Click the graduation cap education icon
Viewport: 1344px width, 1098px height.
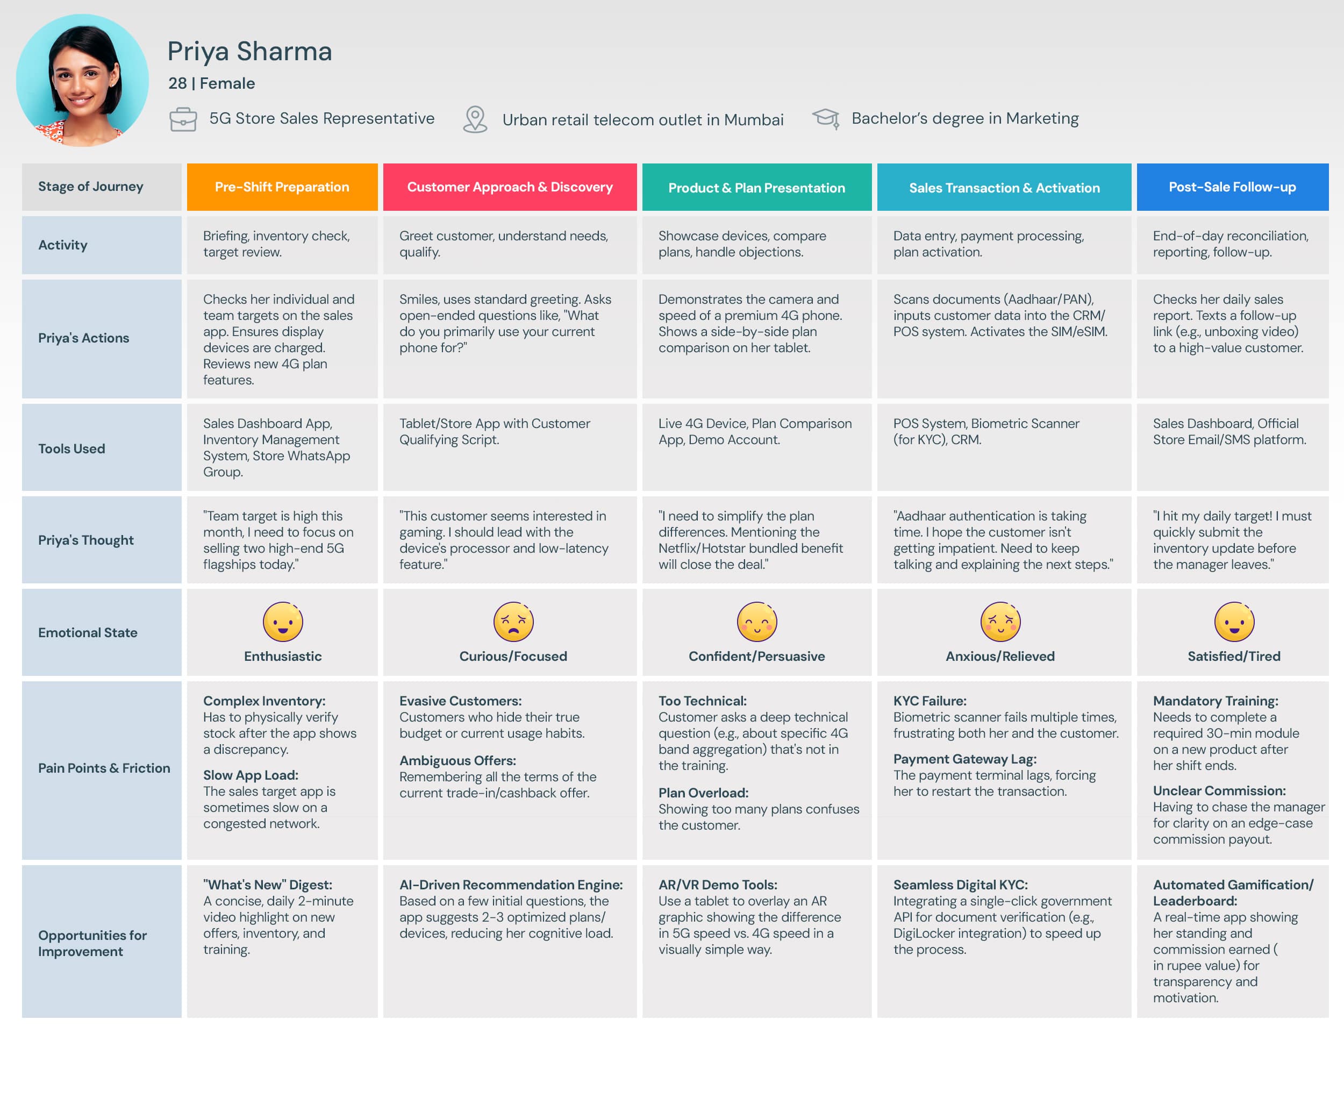(826, 118)
